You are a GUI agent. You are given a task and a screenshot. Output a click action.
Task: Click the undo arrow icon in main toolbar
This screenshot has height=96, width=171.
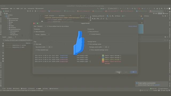pyautogui.click(x=154, y=9)
